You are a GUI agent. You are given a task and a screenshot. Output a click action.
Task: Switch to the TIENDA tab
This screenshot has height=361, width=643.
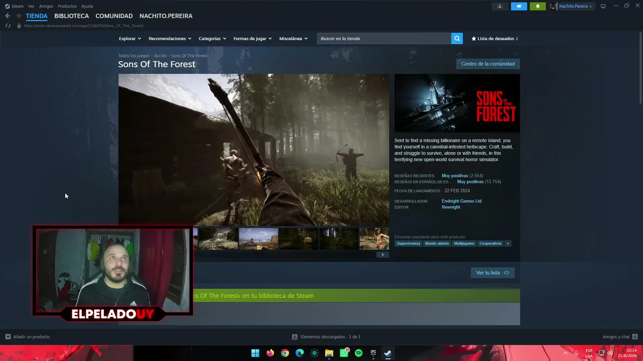[x=37, y=16]
